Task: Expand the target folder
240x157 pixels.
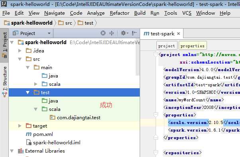Action: tap(20, 126)
